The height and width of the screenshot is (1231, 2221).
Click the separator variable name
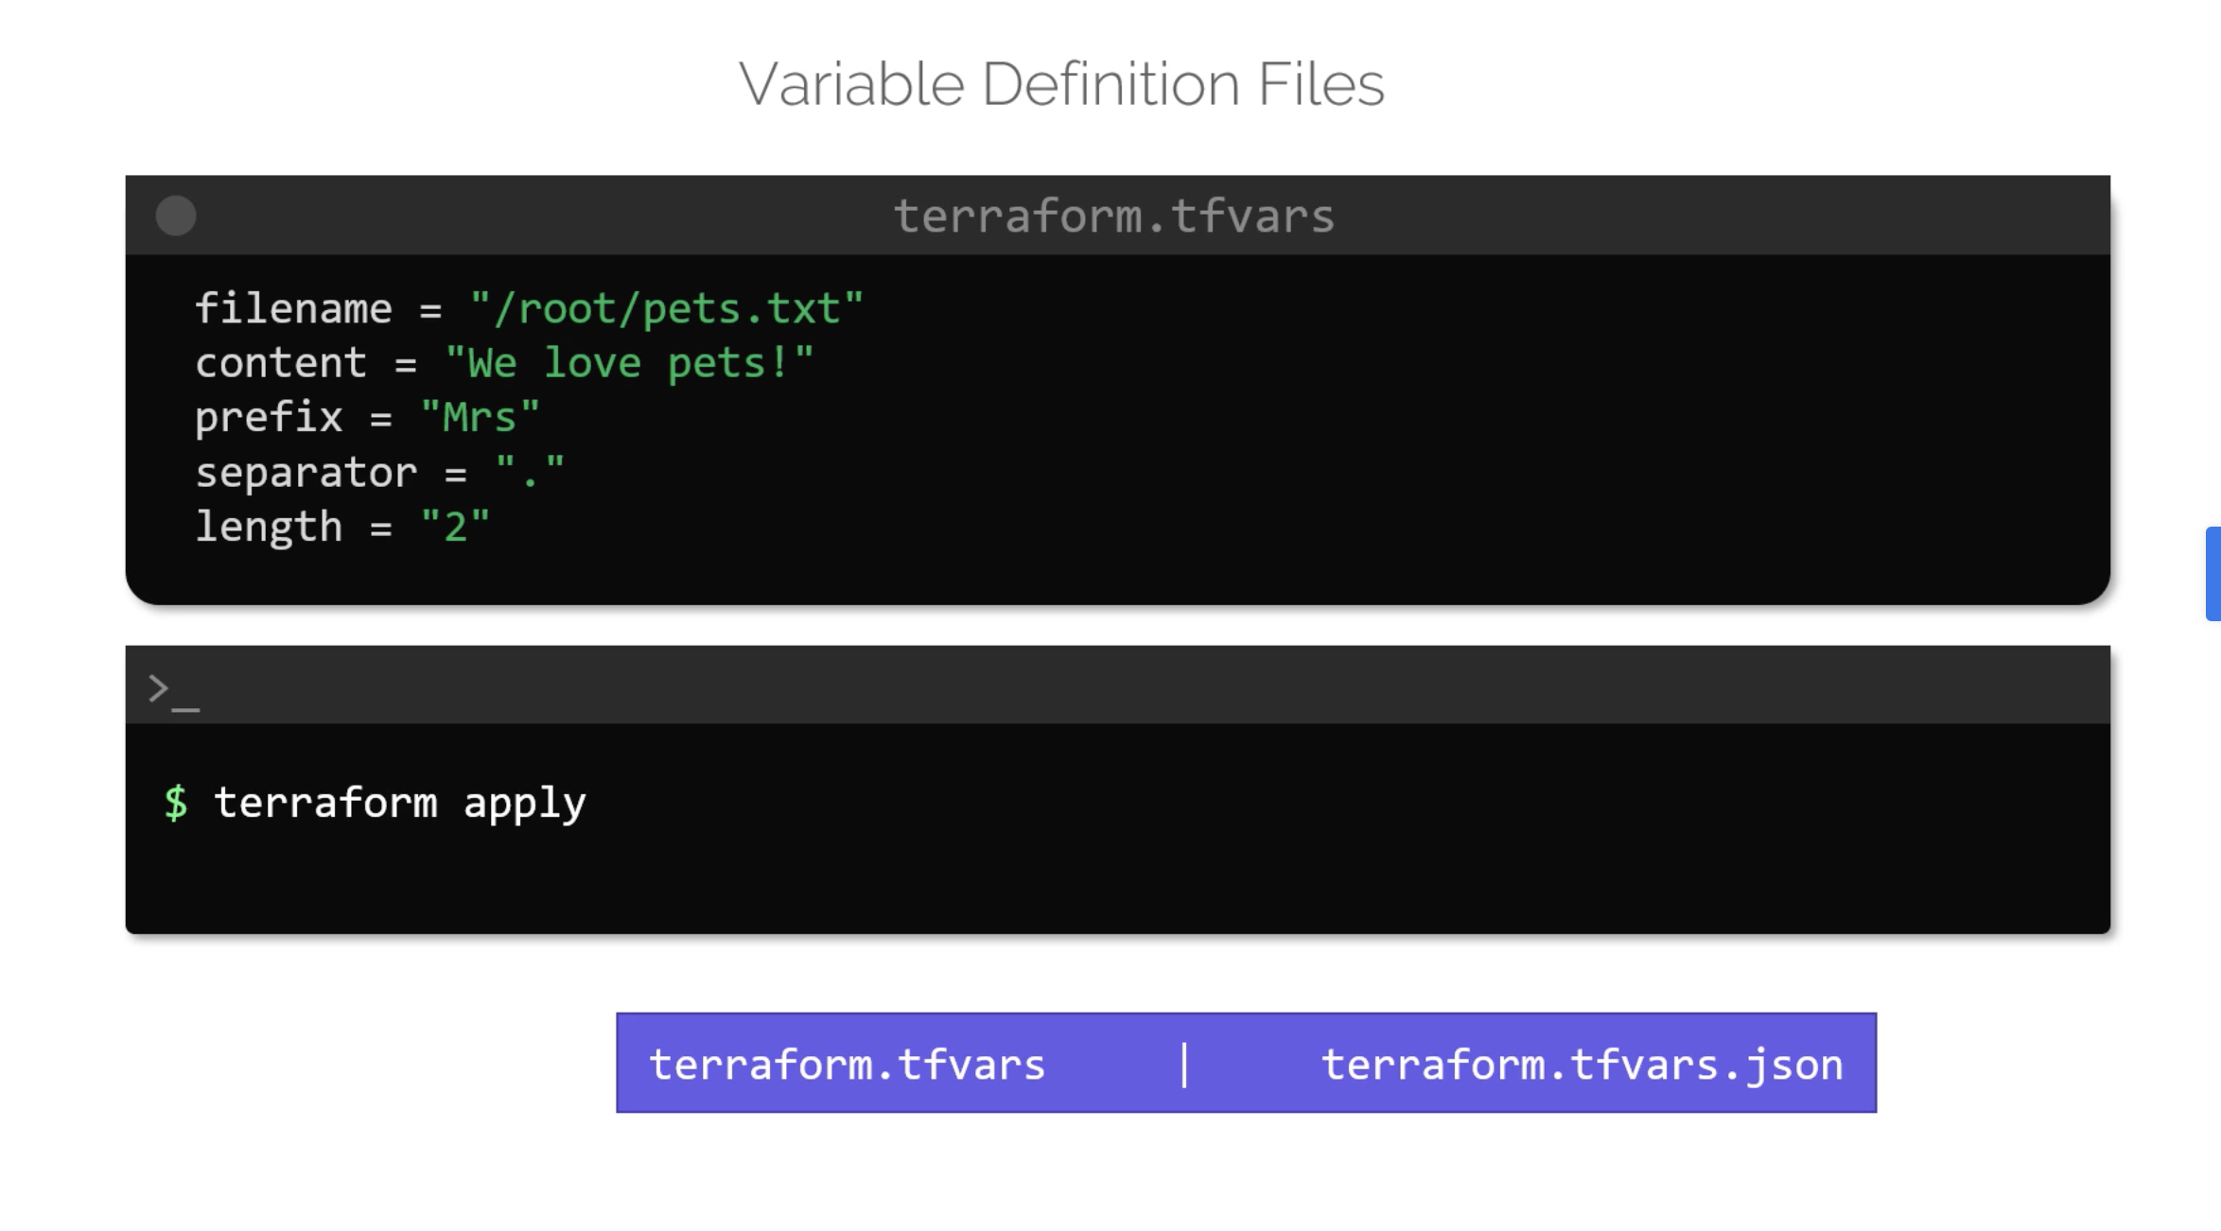pos(306,472)
